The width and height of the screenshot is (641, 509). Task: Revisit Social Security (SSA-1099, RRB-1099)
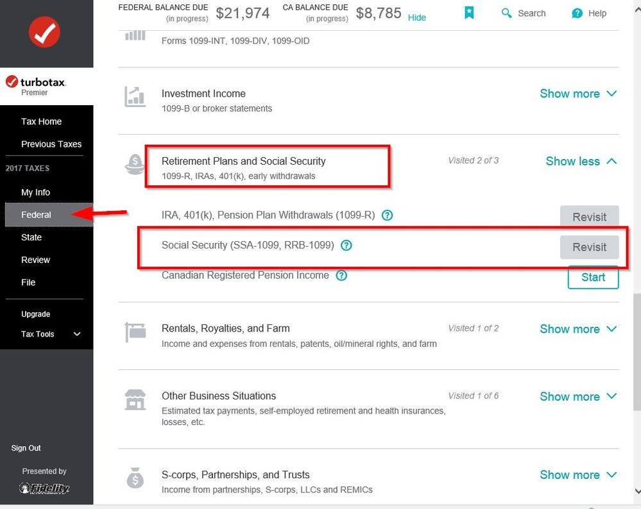[x=589, y=247]
